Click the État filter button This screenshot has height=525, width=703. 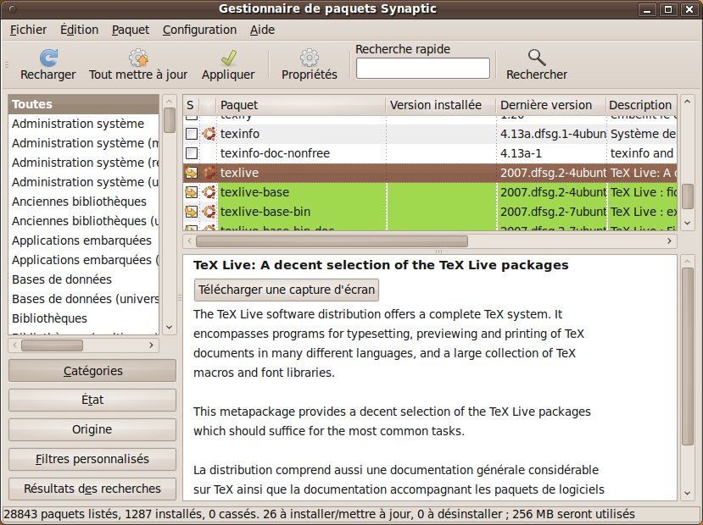[92, 400]
